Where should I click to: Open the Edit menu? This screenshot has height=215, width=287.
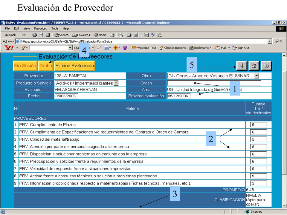[16, 29]
